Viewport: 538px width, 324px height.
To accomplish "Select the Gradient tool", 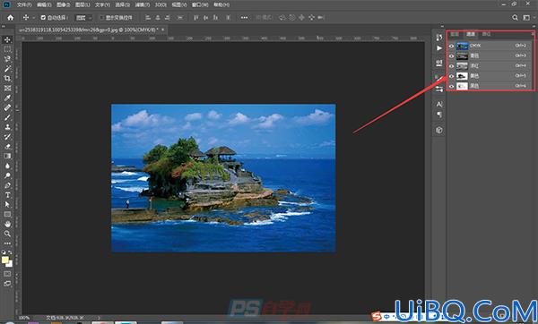I will pos(7,156).
